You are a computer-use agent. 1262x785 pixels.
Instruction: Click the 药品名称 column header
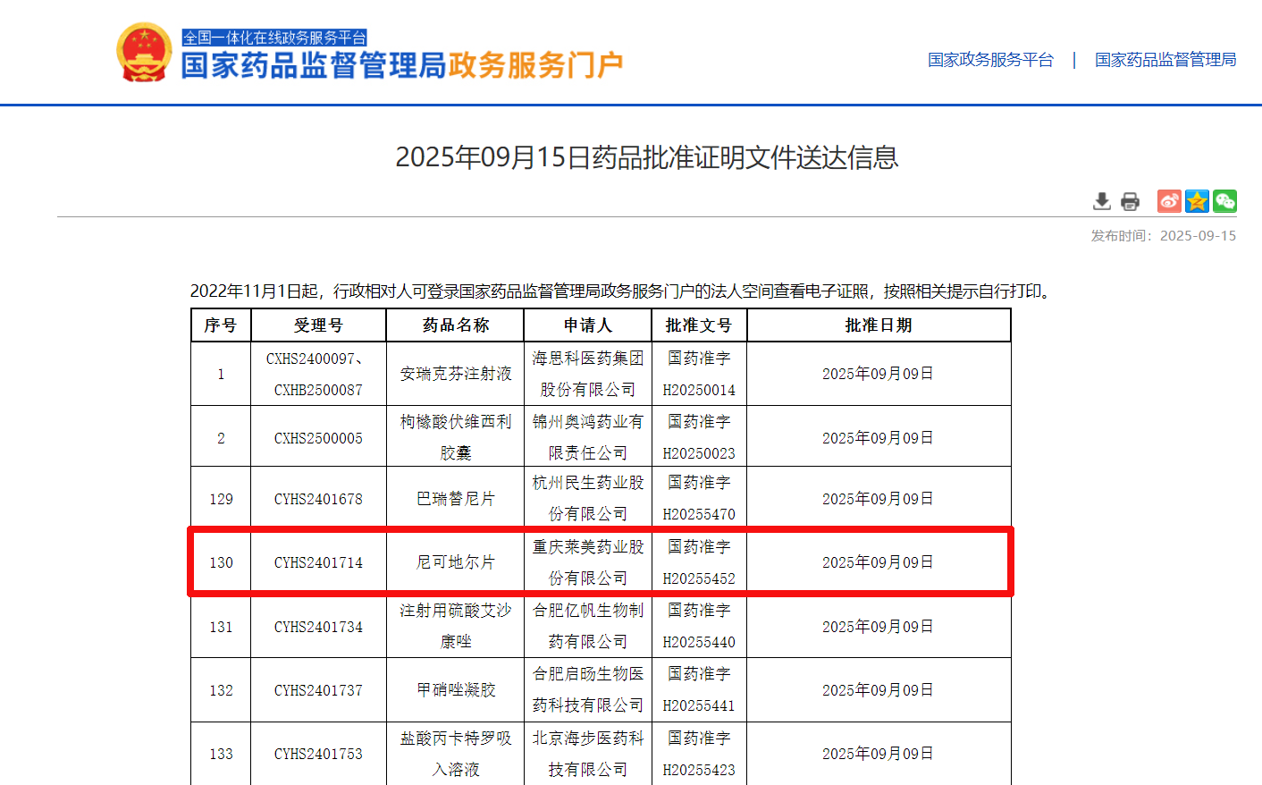click(456, 325)
